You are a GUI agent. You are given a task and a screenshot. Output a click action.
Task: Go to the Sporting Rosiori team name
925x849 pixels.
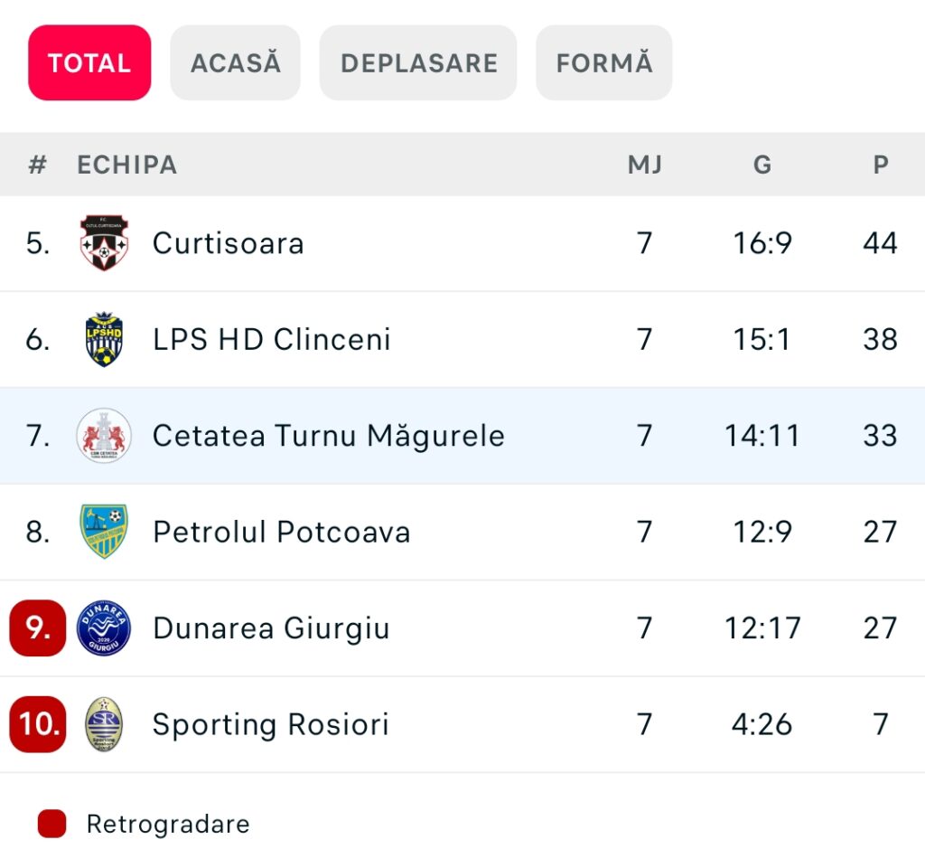tap(271, 724)
